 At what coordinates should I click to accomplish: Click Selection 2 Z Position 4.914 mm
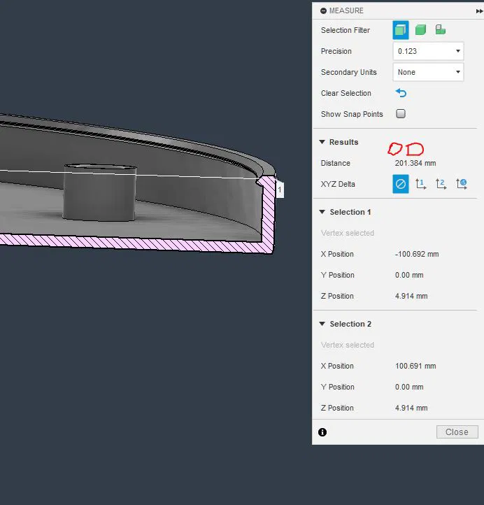(411, 408)
